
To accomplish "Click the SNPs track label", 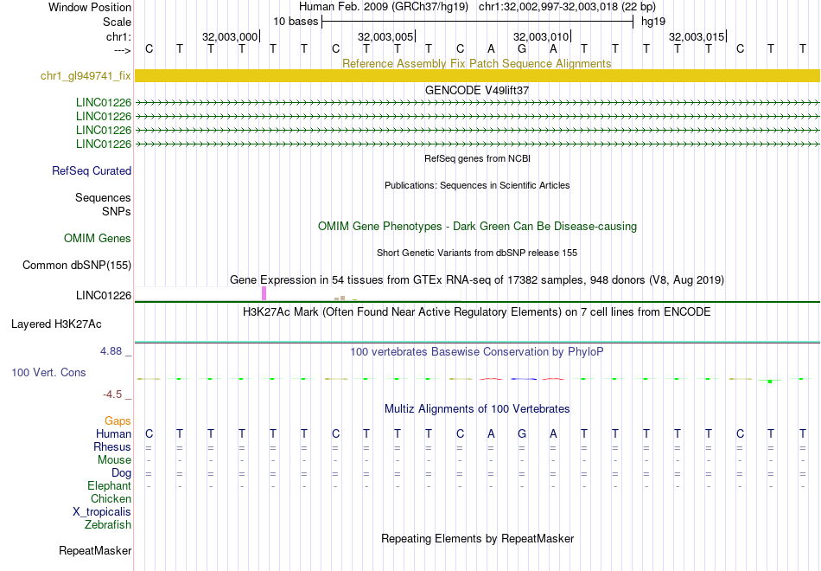I will coord(117,211).
